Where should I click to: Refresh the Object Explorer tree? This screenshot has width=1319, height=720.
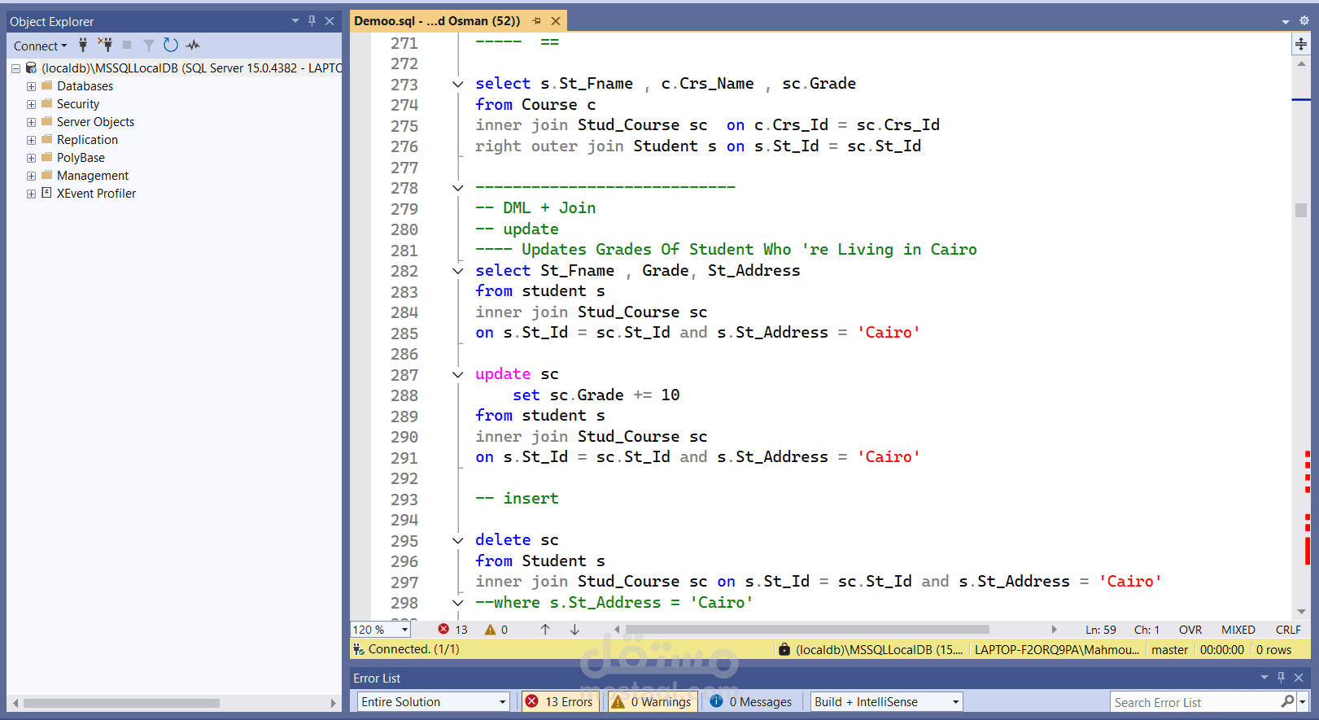[x=170, y=45]
